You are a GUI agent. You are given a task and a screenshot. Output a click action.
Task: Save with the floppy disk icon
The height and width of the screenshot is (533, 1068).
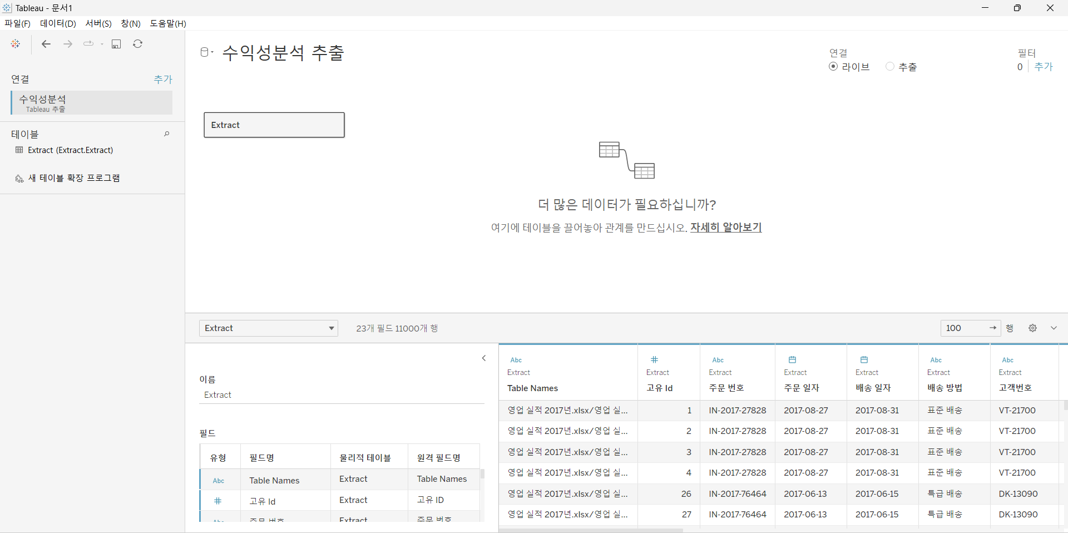116,44
